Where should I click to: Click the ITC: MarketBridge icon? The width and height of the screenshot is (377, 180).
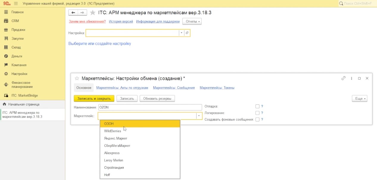click(6, 96)
